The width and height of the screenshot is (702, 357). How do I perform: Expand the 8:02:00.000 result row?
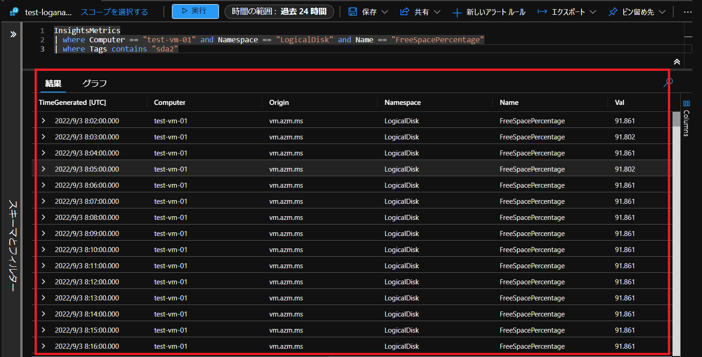coord(44,121)
